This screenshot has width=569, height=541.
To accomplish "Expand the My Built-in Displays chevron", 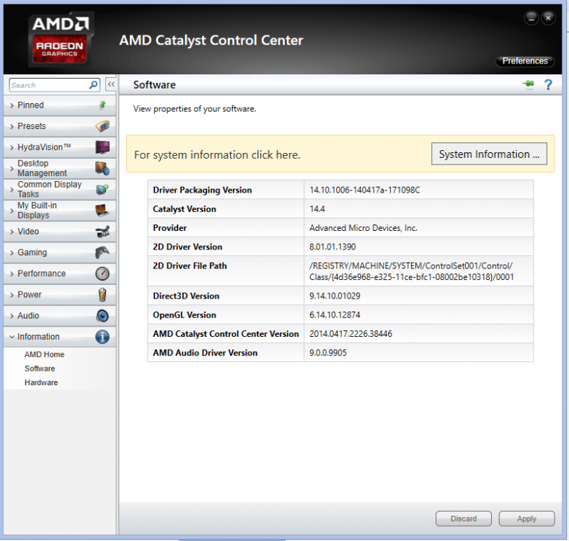I will coord(12,211).
